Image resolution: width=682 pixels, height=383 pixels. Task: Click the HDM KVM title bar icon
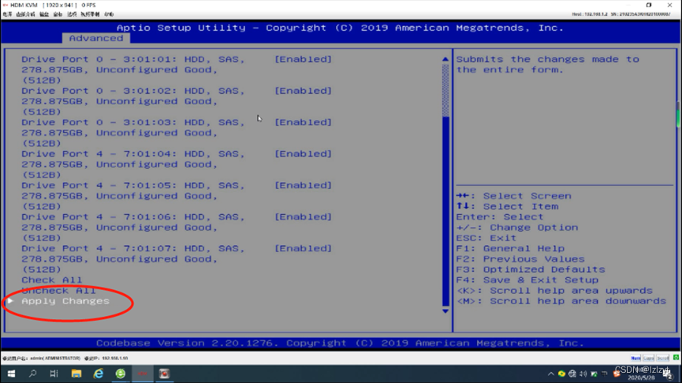tap(6, 5)
